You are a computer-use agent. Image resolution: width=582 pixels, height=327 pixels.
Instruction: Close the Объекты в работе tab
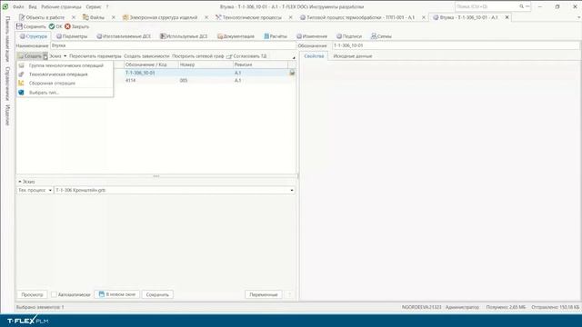[74, 17]
